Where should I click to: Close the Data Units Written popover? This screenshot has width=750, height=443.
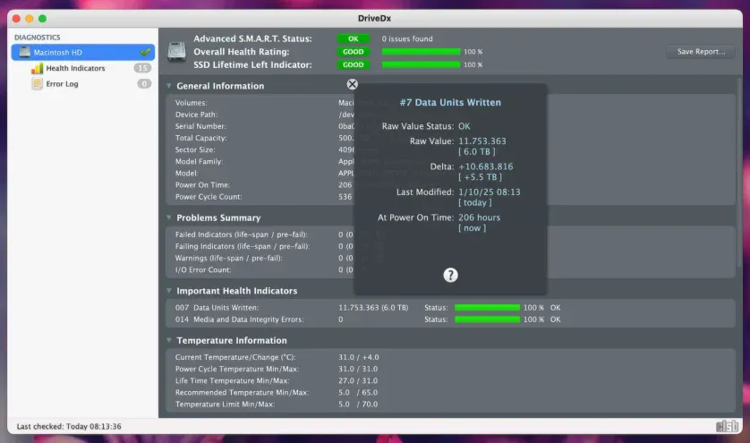point(352,84)
